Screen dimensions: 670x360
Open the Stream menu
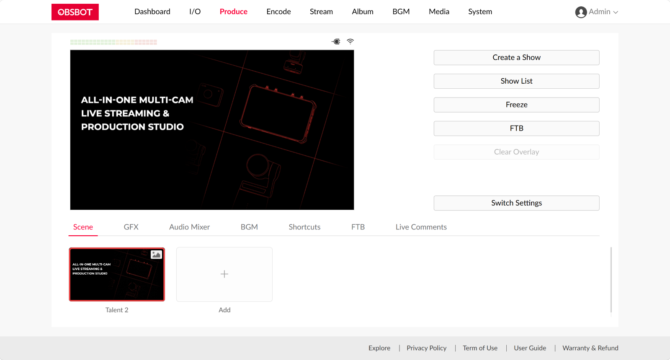coord(321,12)
